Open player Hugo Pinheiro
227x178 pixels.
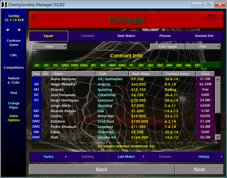pos(64,84)
